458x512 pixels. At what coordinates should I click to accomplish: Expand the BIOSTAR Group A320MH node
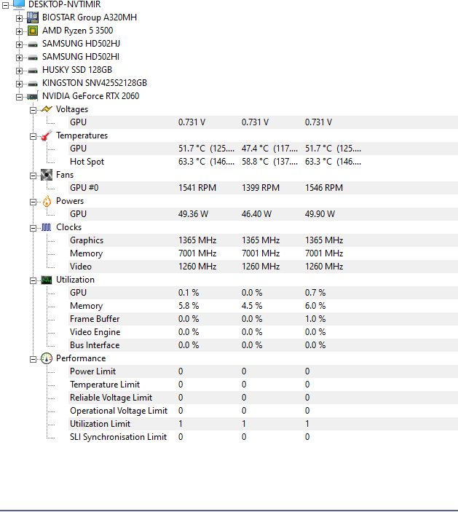click(19, 19)
